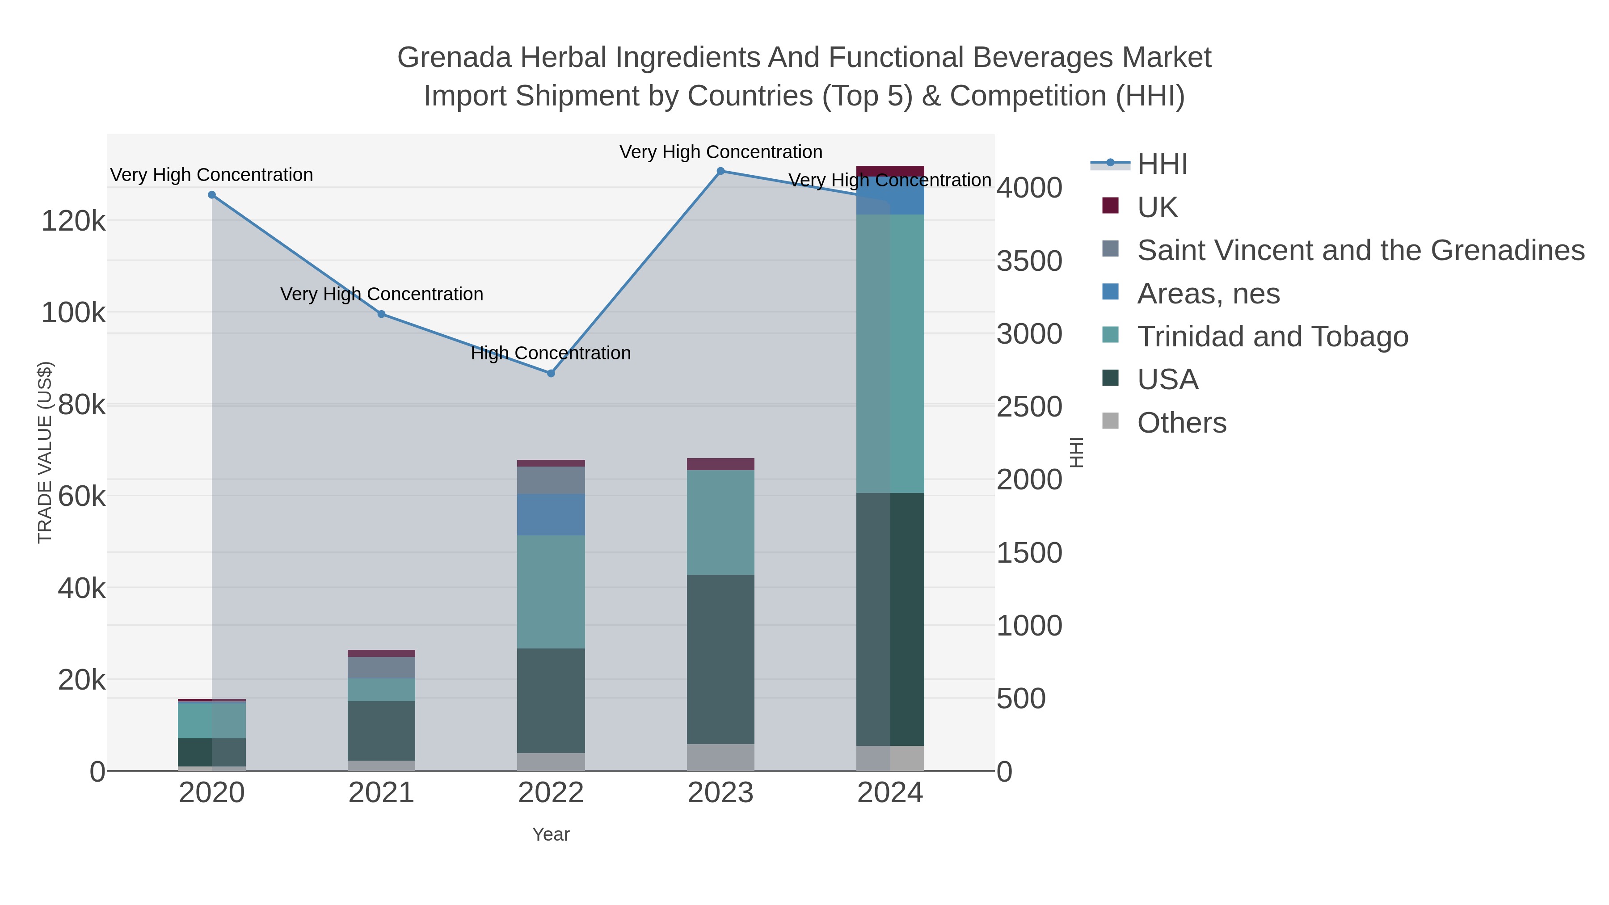
Task: Toggle the Areas, nes legend entry
Action: coord(1191,294)
